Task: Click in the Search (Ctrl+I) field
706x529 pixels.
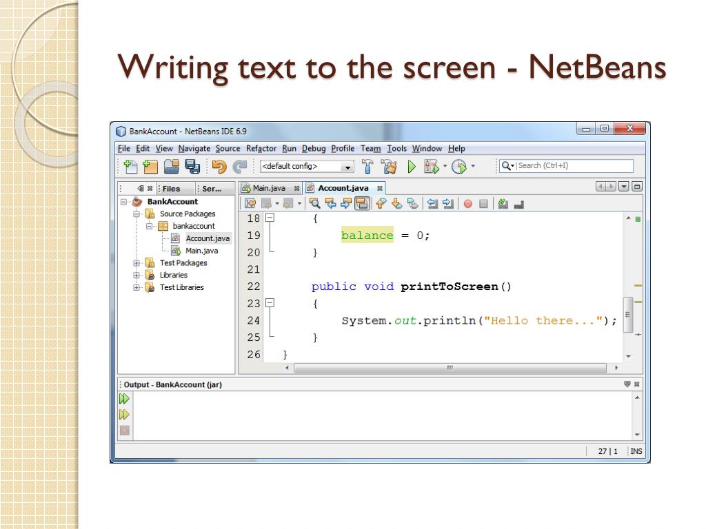Action: tap(574, 166)
